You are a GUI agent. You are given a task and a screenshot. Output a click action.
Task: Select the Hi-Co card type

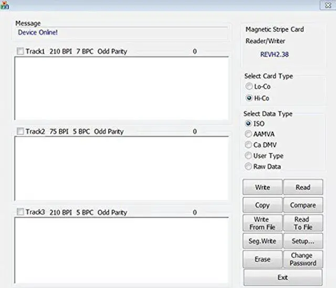[249, 98]
